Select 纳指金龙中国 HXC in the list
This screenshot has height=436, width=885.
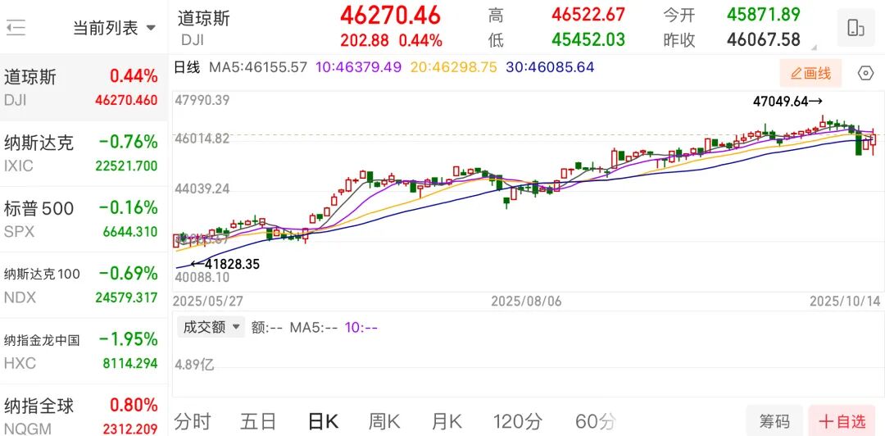point(82,350)
